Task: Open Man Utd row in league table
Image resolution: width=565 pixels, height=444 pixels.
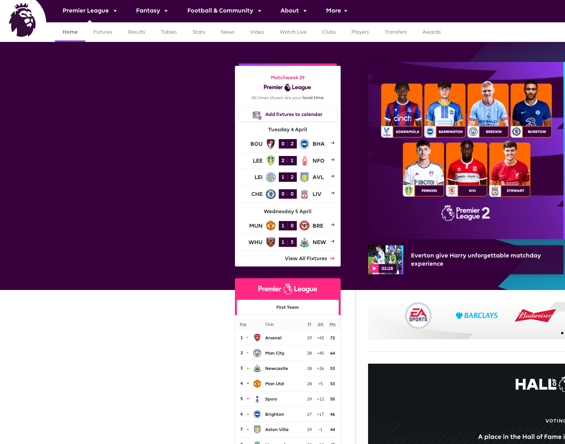Action: click(288, 384)
